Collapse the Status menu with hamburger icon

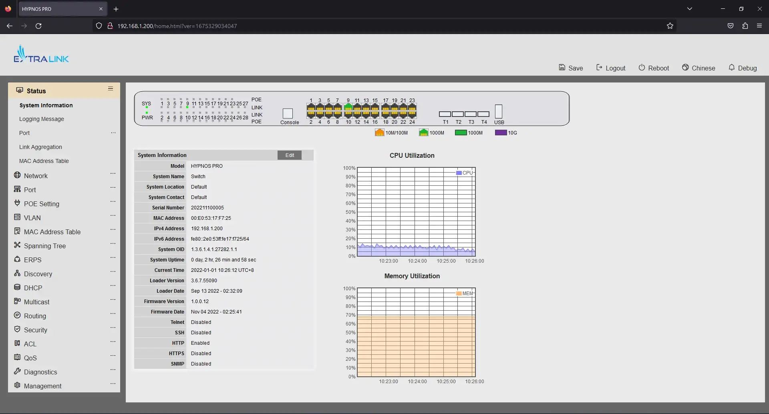coord(111,89)
